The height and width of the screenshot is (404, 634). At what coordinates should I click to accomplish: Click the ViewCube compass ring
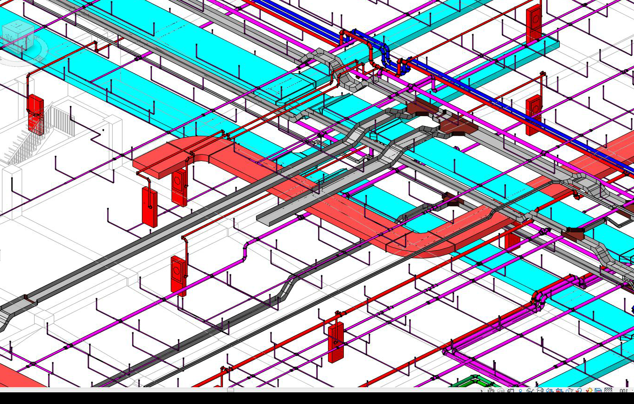pos(43,50)
